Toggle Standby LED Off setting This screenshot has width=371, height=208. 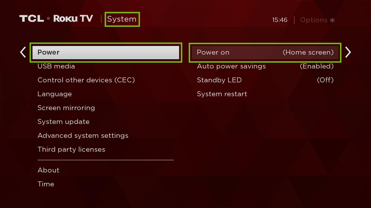(265, 80)
